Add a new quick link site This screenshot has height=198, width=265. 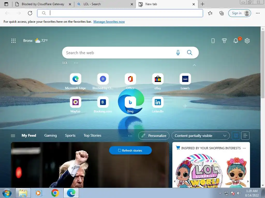(x=185, y=106)
